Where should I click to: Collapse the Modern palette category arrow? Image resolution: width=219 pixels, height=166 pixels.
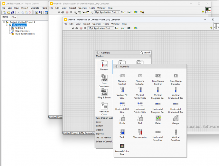pyautogui.click(x=150, y=56)
